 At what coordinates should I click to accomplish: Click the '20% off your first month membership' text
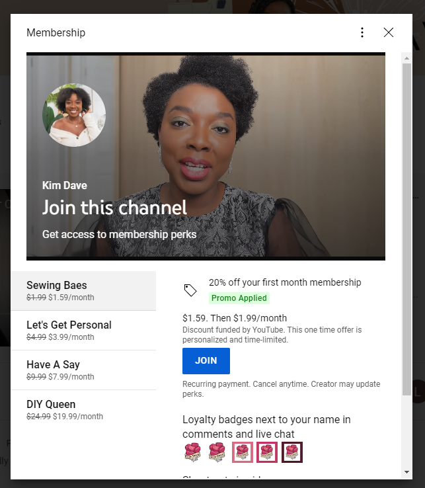[285, 282]
